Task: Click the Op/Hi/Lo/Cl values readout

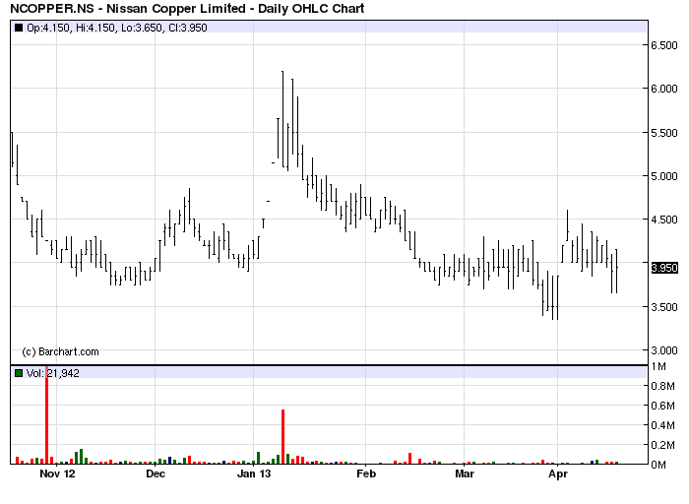Action: [x=117, y=28]
